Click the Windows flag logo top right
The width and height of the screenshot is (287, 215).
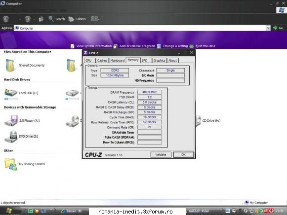[282, 10]
